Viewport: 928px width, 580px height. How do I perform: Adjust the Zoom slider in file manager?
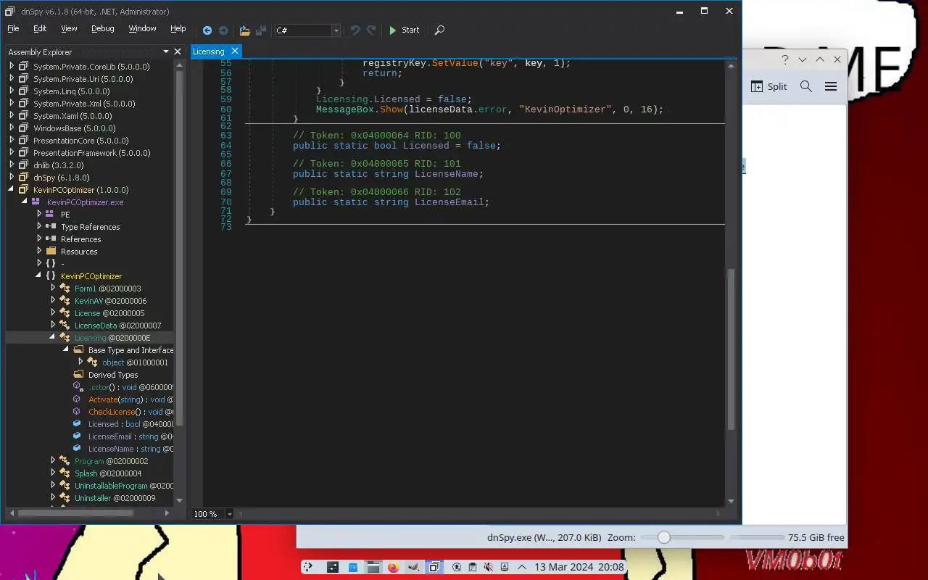click(681, 537)
